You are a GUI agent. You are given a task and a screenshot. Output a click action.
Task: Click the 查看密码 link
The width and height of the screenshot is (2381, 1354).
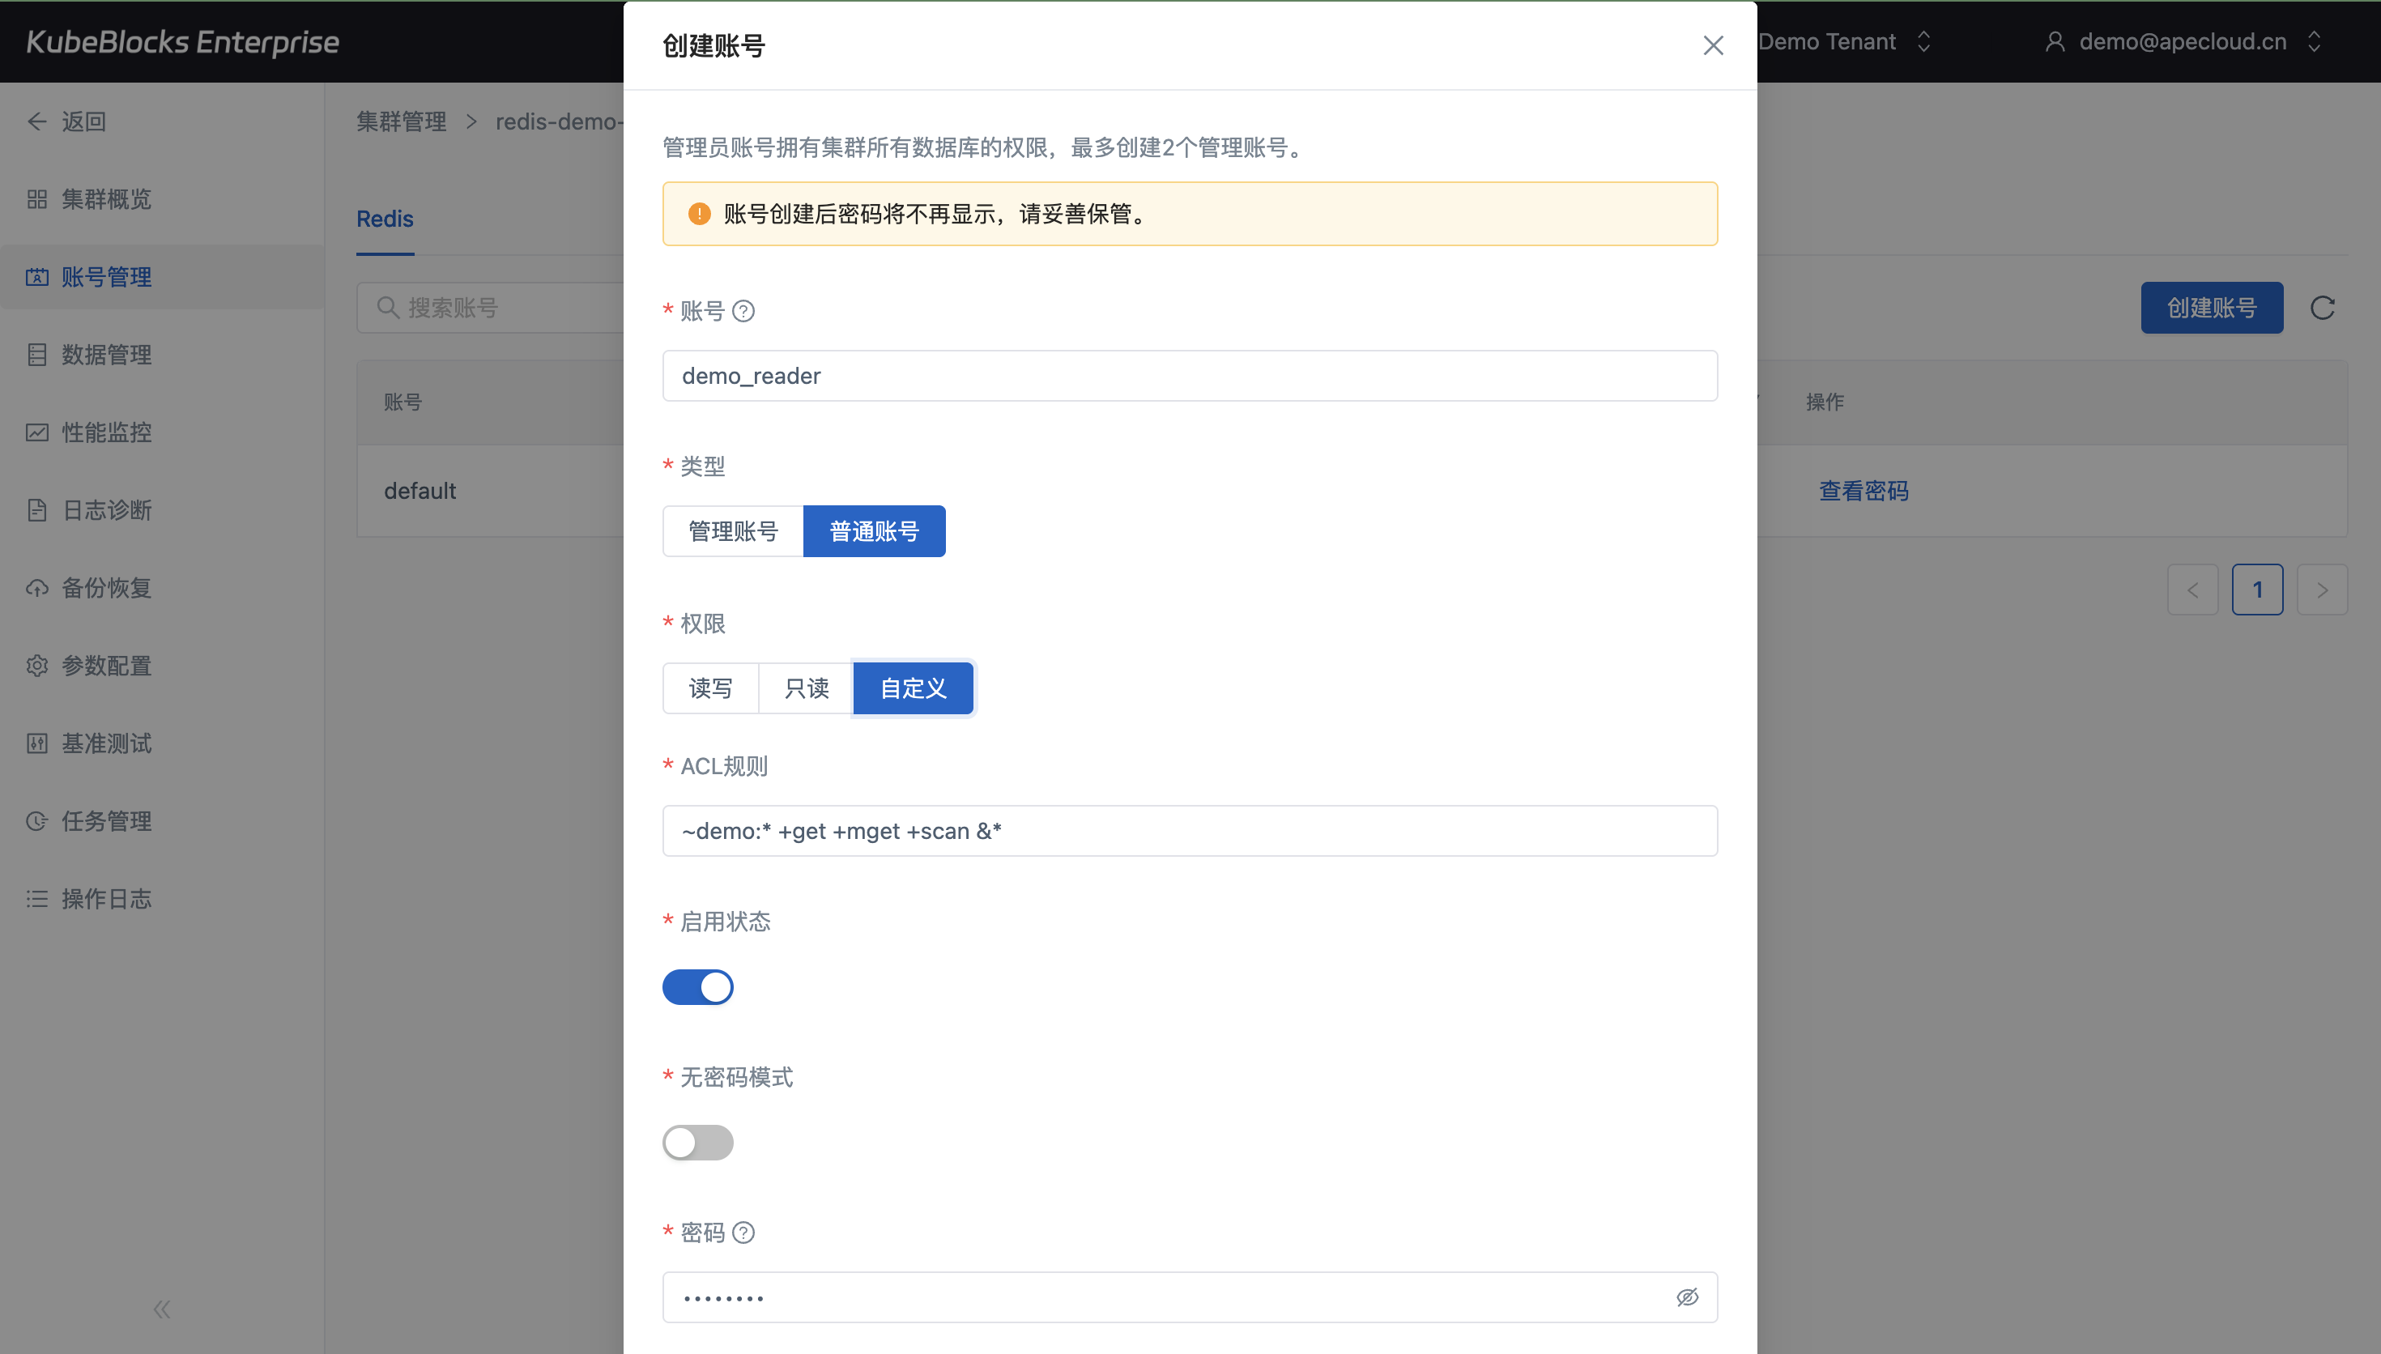click(x=1863, y=491)
